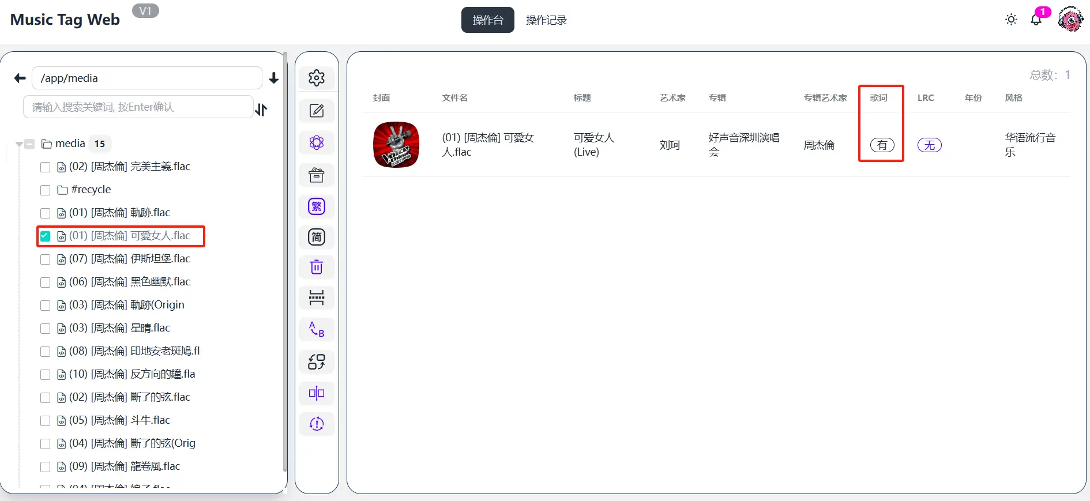Switch to the 操作记录 tab
Image resolution: width=1090 pixels, height=501 pixels.
(x=546, y=20)
